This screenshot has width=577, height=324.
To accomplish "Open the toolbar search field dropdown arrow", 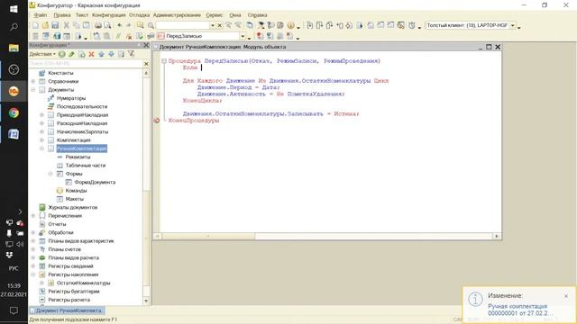I will pos(213,25).
